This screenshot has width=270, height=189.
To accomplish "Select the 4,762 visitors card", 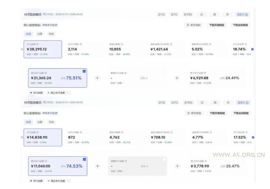I will tap(125, 137).
